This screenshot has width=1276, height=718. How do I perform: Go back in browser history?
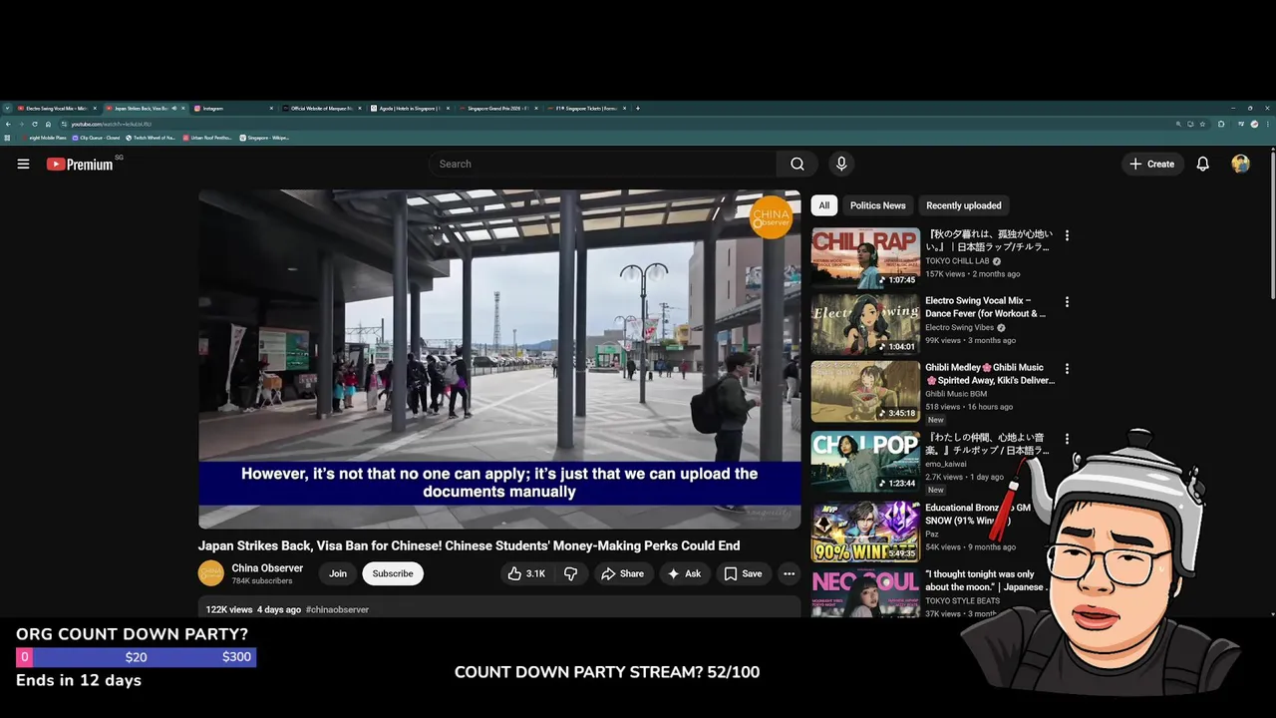(x=8, y=124)
